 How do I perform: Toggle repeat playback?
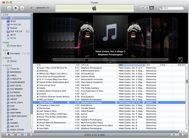pyautogui.click(x=22, y=135)
